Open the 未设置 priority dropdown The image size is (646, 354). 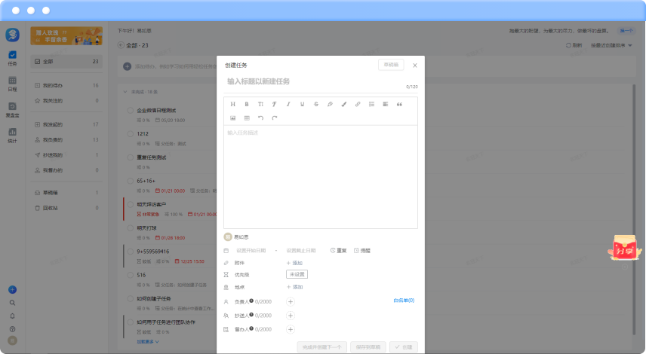[x=297, y=275]
